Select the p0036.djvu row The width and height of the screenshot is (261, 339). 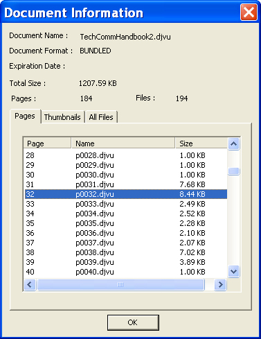coord(126,233)
